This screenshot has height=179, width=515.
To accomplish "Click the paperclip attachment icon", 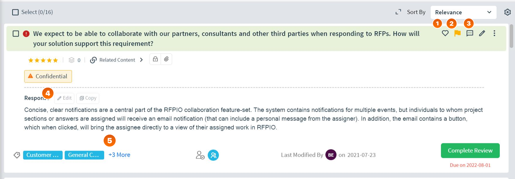I will 166,59.
